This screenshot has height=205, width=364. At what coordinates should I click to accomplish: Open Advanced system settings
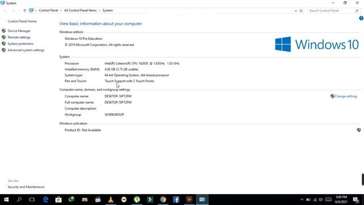pos(26,50)
